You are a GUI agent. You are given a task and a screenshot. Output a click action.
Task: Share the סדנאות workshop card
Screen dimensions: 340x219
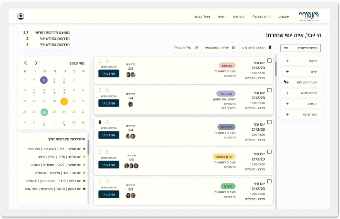click(x=107, y=61)
